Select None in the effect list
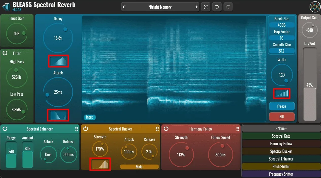The image size is (321, 178). (x=281, y=128)
